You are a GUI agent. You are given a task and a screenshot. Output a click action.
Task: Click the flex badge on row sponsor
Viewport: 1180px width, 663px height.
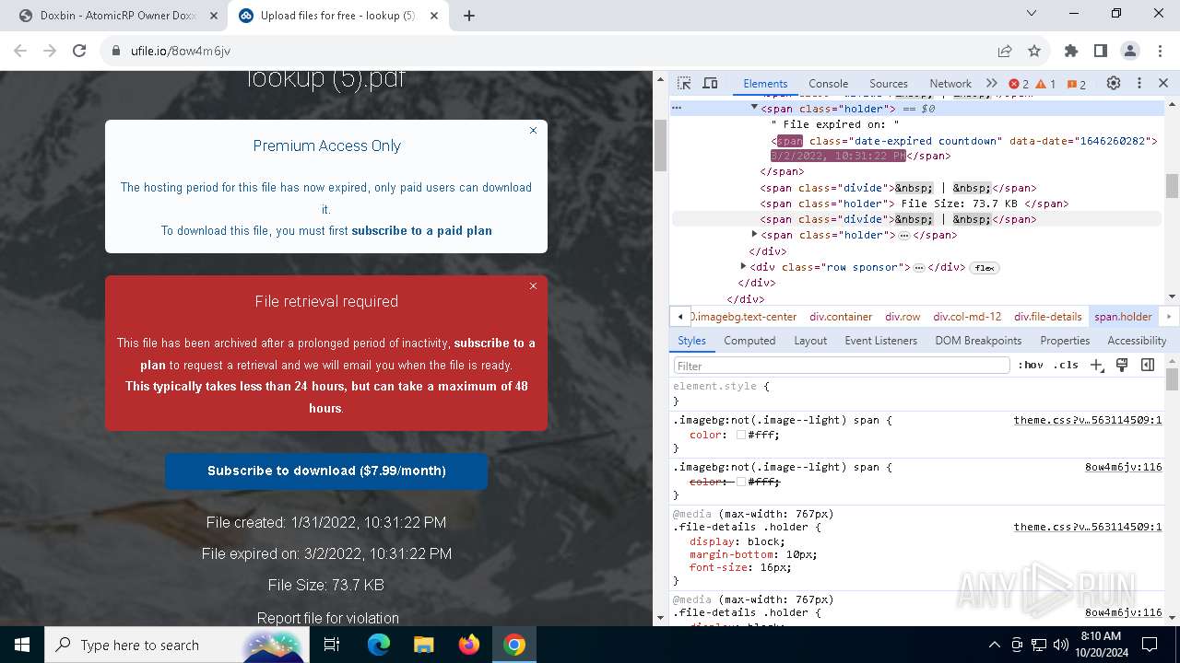[x=985, y=267]
